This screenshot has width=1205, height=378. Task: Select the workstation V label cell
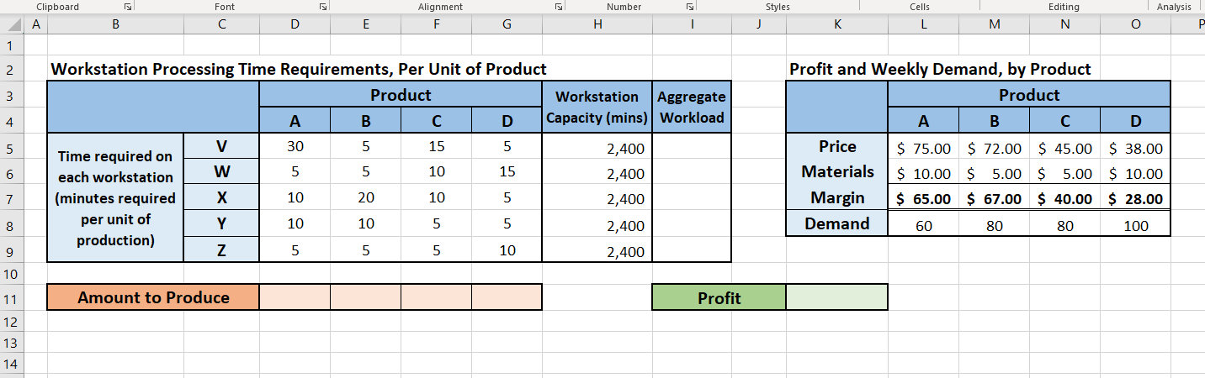click(x=221, y=147)
